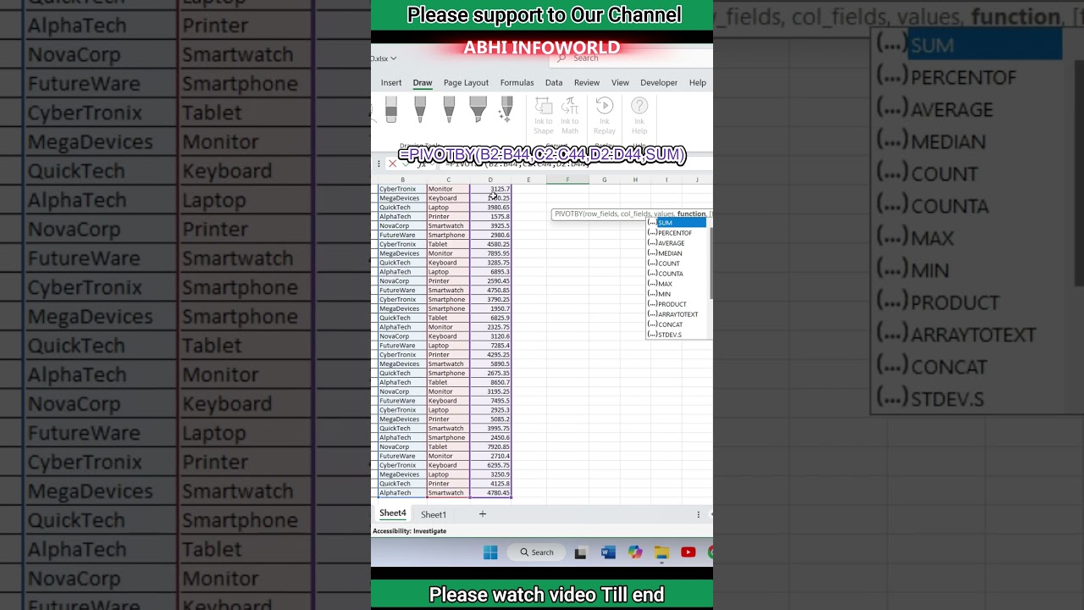Select column H header
This screenshot has width=1084, height=610.
635,180
